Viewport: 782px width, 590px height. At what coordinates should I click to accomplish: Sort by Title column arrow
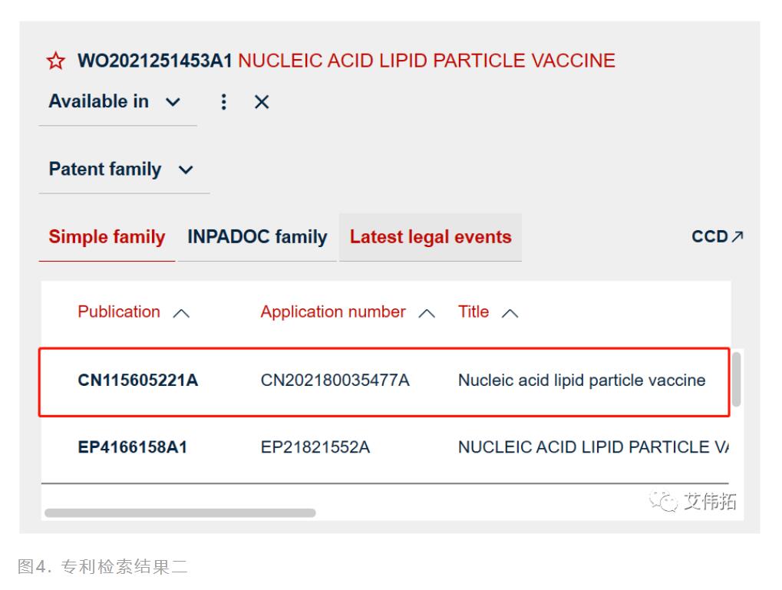point(510,313)
